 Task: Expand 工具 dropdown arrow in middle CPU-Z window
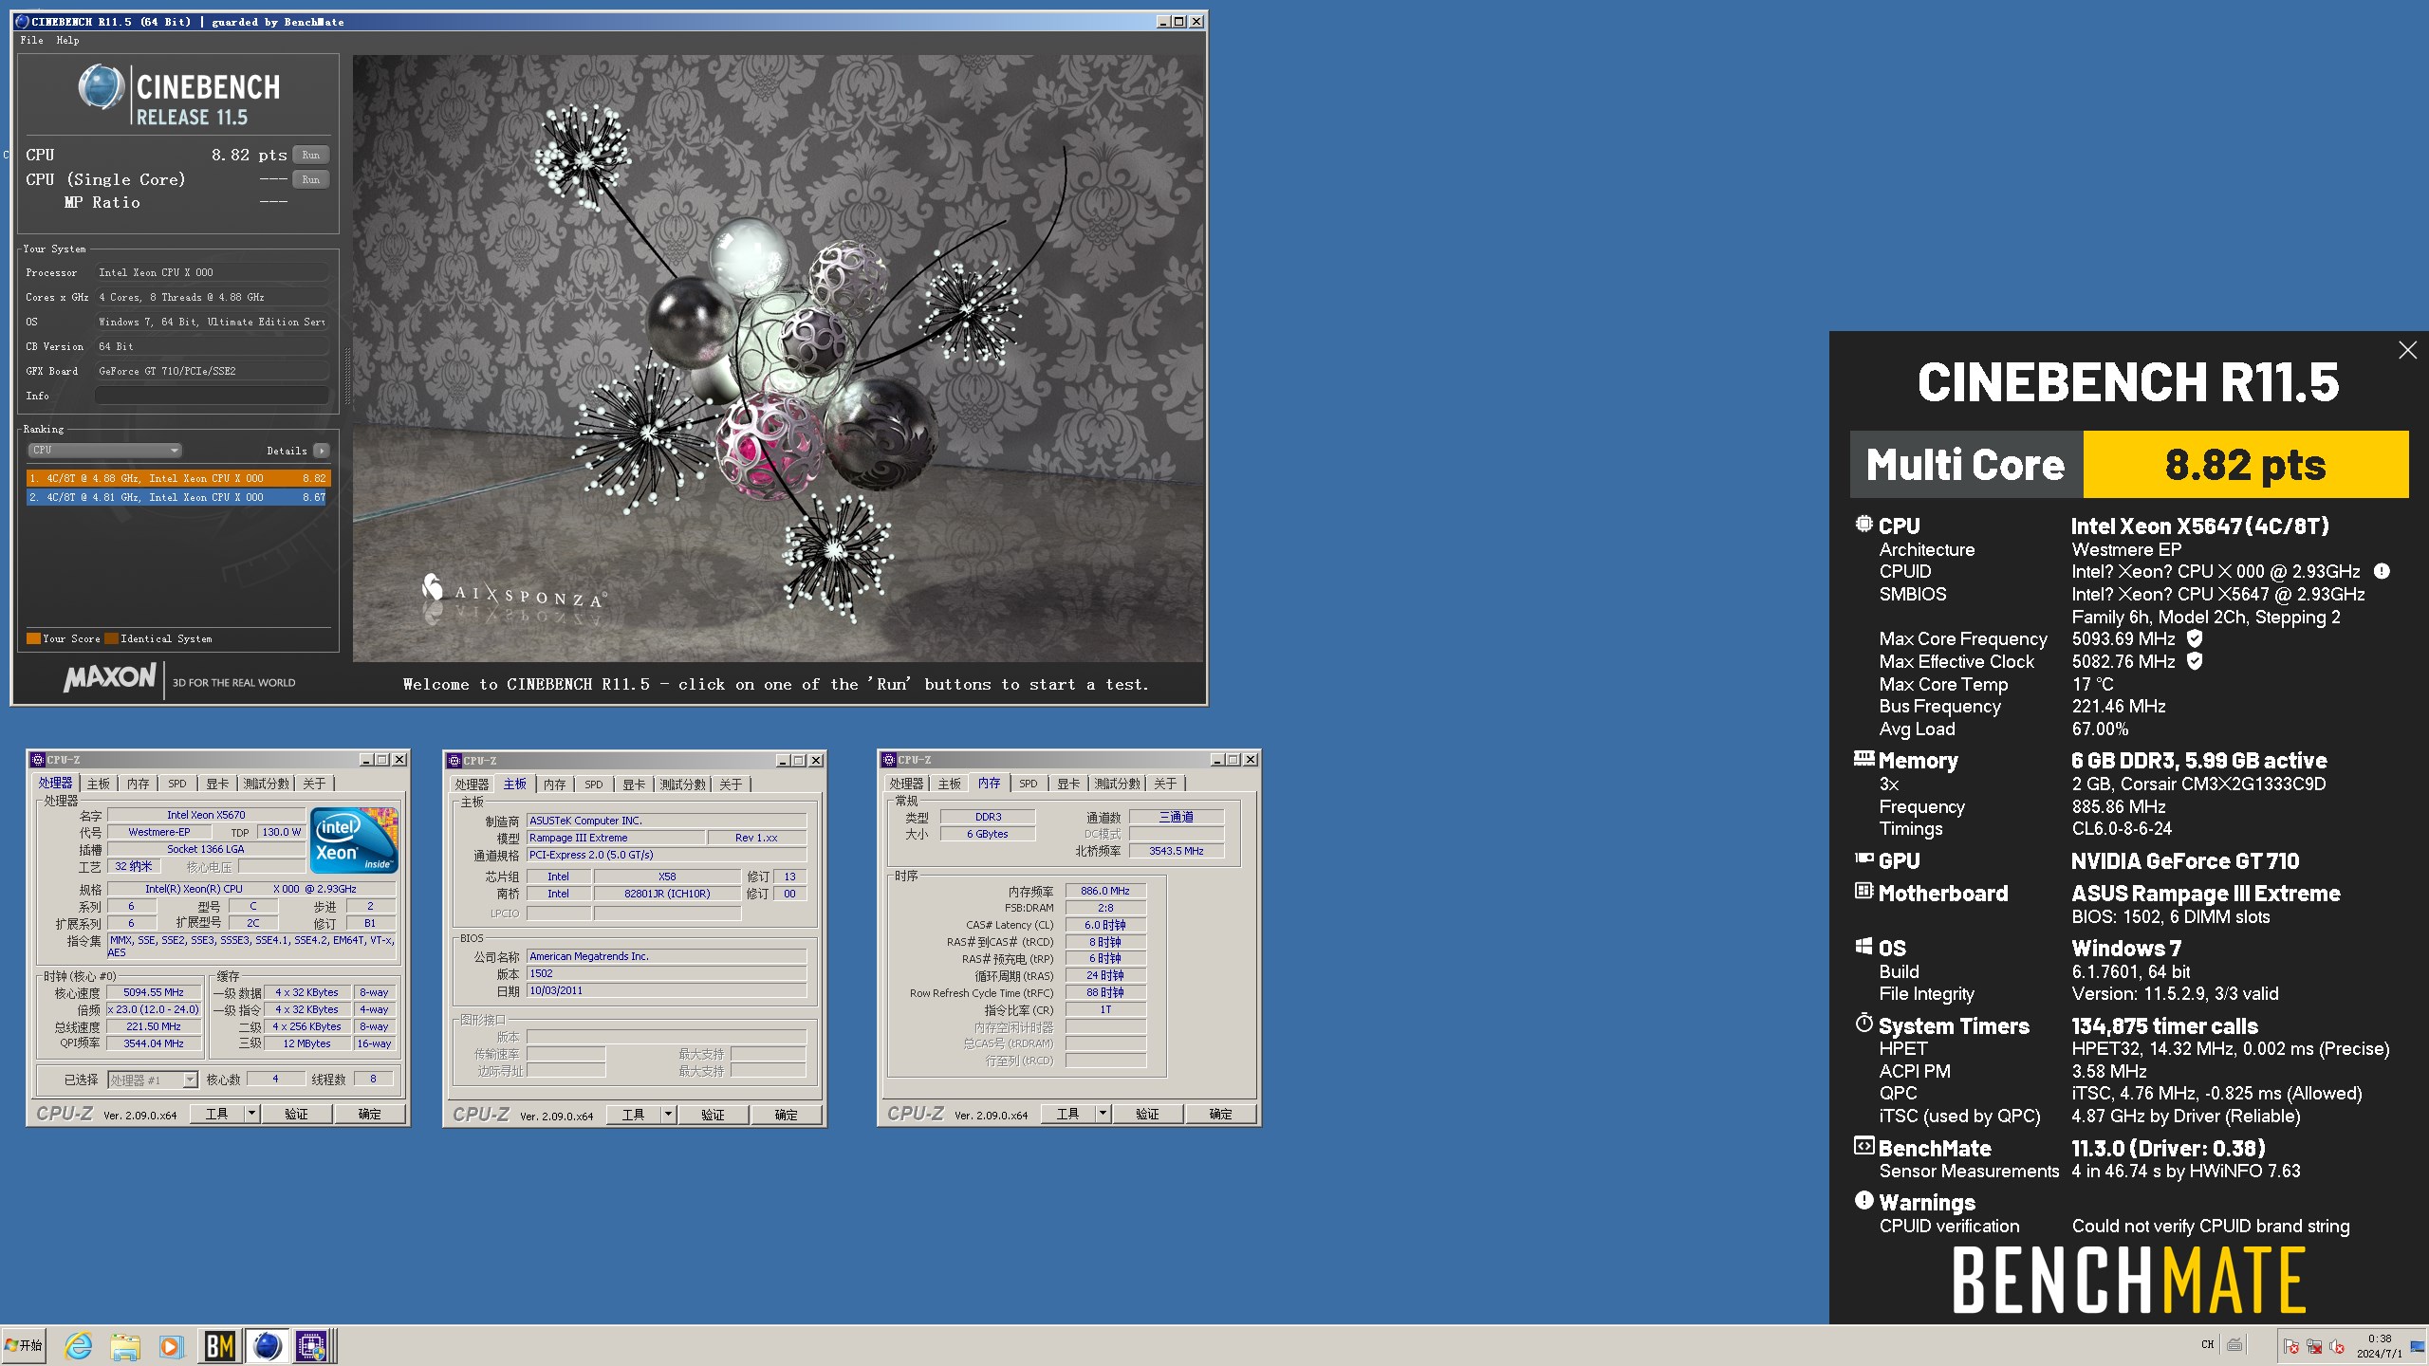[x=668, y=1115]
